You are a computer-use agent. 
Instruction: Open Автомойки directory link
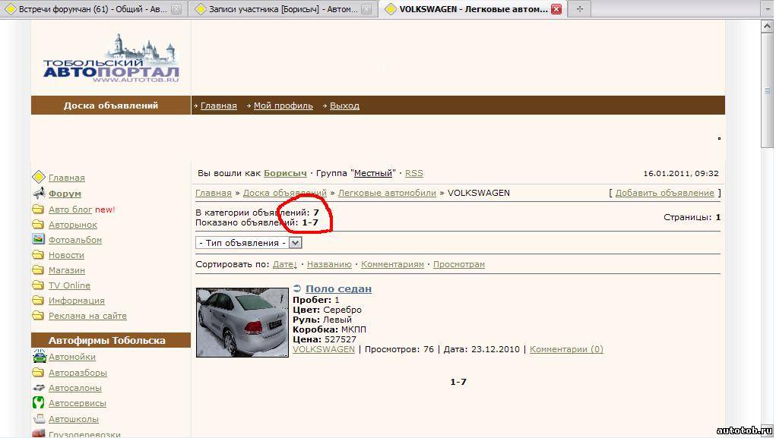(x=72, y=357)
